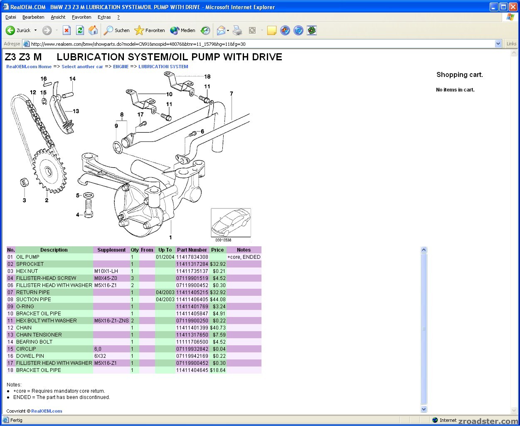This screenshot has width=520, height=426.
Task: Open the Extras menu
Action: (x=104, y=17)
